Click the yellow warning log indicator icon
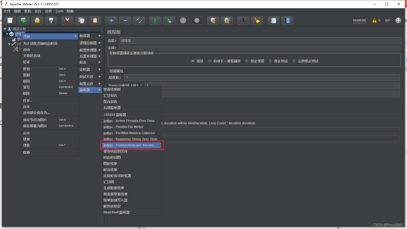 374,20
